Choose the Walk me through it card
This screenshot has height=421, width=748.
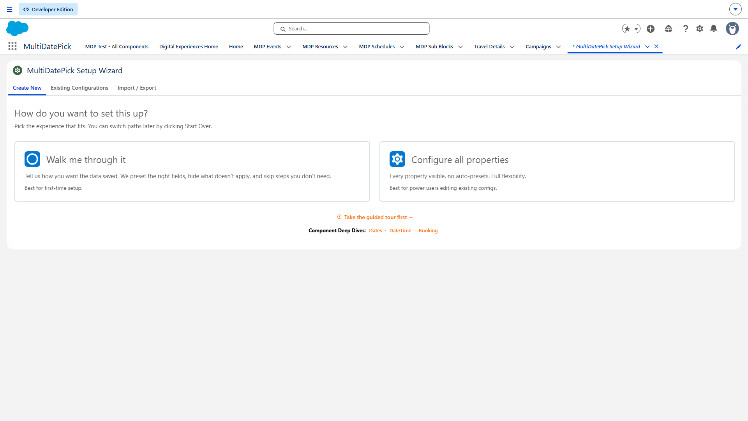coord(192,171)
